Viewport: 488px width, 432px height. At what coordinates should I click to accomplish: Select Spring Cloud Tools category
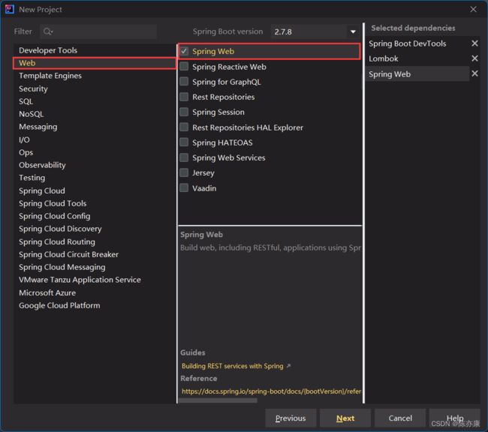tap(95, 203)
